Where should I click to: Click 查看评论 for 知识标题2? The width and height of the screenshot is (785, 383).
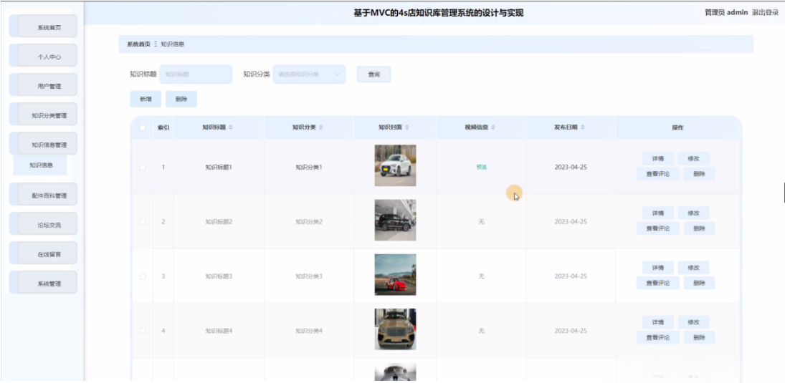(x=658, y=228)
